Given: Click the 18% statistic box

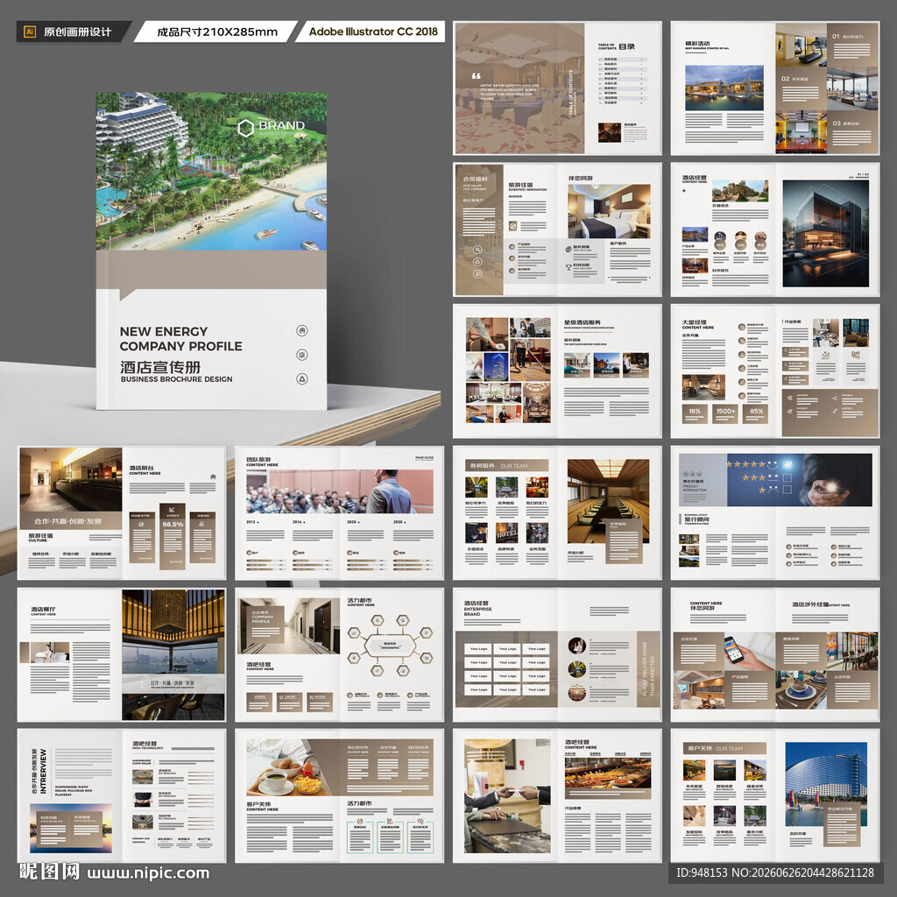Looking at the screenshot, I should point(695,412).
